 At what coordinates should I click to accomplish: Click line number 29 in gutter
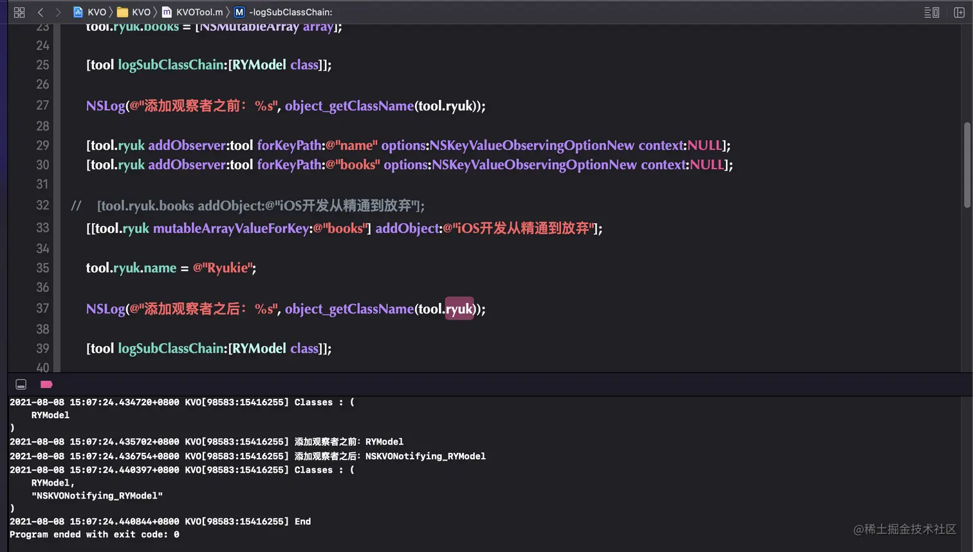tap(42, 145)
